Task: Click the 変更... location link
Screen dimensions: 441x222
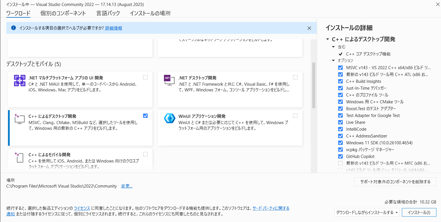Action: click(x=127, y=186)
